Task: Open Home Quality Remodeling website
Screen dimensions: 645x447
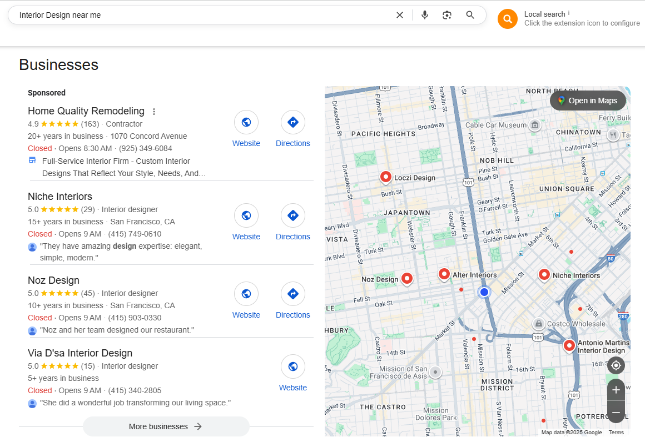Action: tap(246, 129)
